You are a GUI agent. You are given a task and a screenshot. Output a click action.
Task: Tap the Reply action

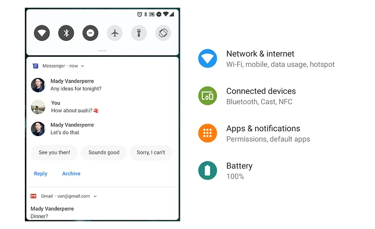click(x=41, y=174)
